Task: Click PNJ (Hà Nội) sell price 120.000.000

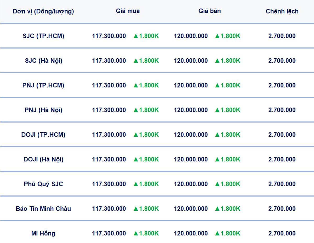Action: [x=191, y=110]
